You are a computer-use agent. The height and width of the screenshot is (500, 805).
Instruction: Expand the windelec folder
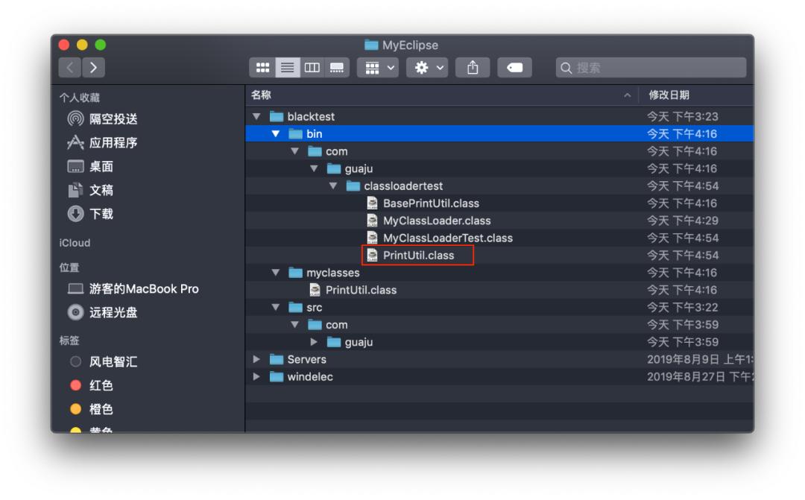[x=256, y=377]
